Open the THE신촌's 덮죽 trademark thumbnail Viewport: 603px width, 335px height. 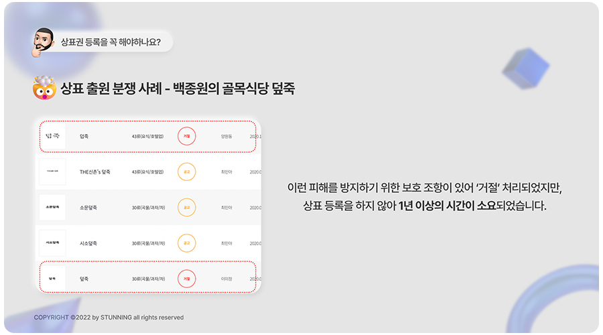click(53, 172)
